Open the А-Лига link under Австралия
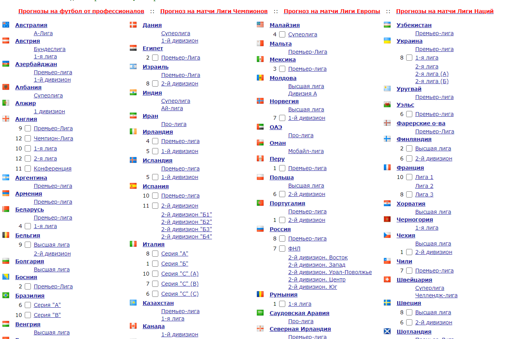510x339 pixels. 43,33
